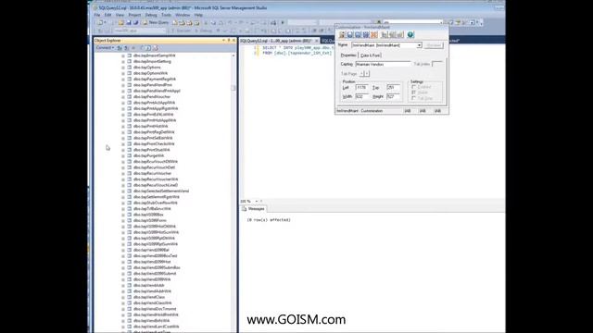Click the Tab Page next arrow
593x333 pixels.
point(367,74)
